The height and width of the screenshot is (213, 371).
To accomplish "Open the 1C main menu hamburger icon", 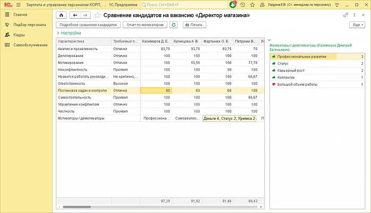I will (19, 5).
